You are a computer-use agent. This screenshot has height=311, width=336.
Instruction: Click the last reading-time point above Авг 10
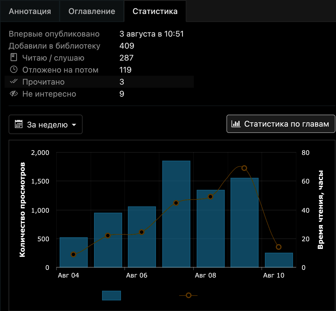click(279, 247)
